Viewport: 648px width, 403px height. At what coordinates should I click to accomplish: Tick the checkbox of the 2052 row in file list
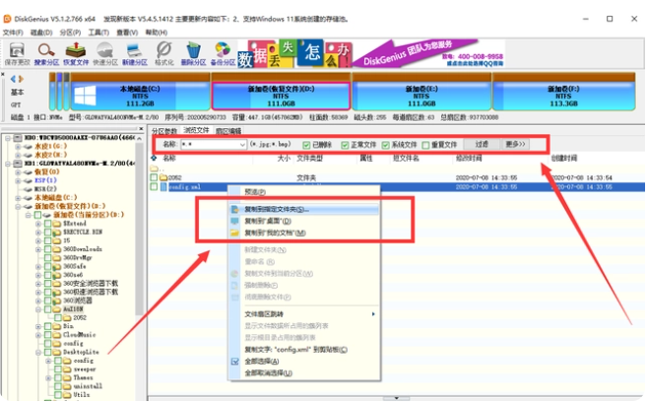[x=154, y=177]
